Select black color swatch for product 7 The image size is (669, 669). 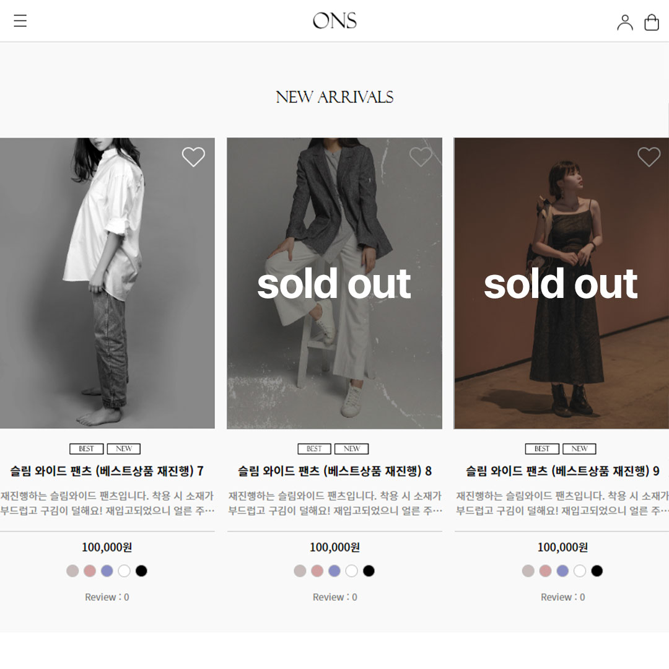click(141, 571)
